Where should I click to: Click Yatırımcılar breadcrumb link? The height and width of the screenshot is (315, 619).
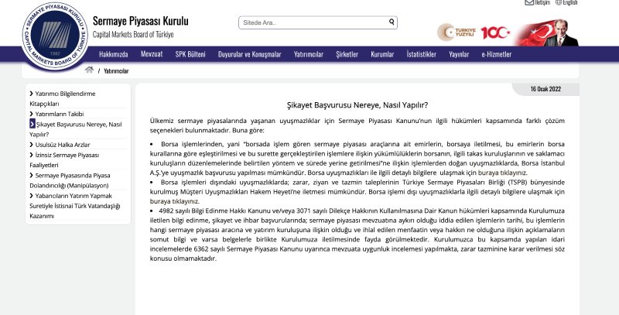[116, 71]
